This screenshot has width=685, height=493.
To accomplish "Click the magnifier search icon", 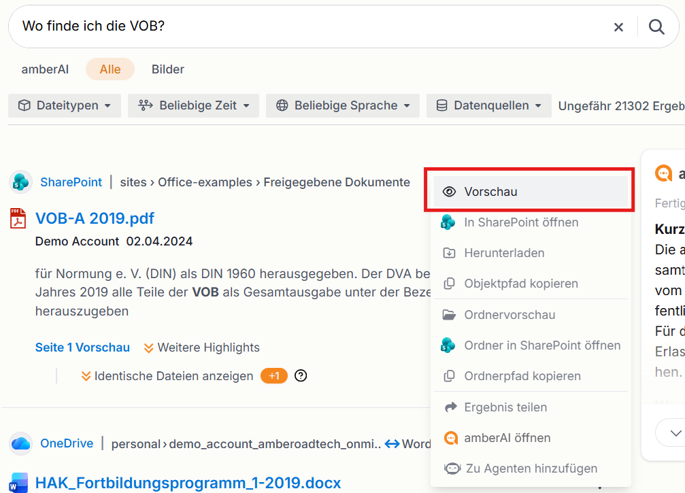I will pyautogui.click(x=656, y=27).
